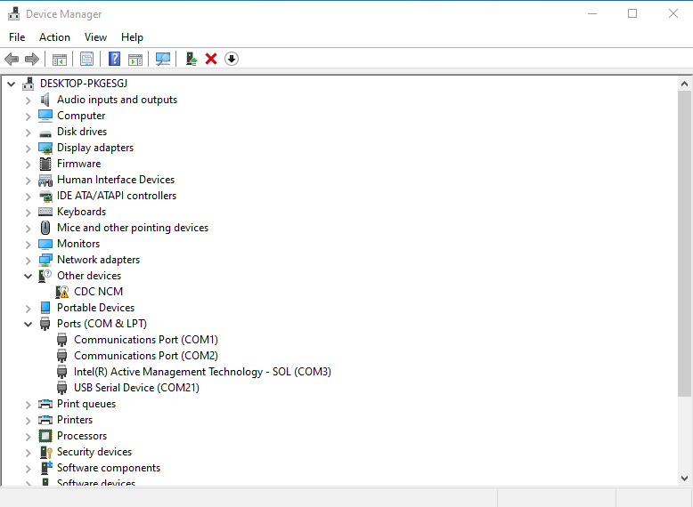Image resolution: width=693 pixels, height=507 pixels.
Task: Click the Keyboards icon
Action: (45, 212)
